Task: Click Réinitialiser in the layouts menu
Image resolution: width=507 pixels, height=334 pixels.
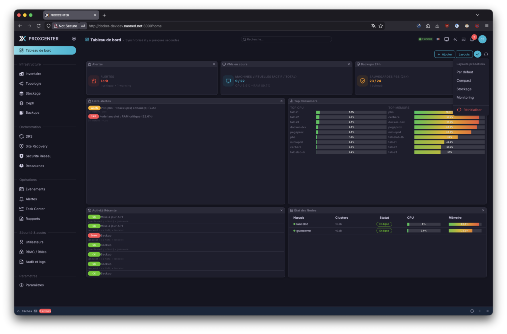Action: 472,110
